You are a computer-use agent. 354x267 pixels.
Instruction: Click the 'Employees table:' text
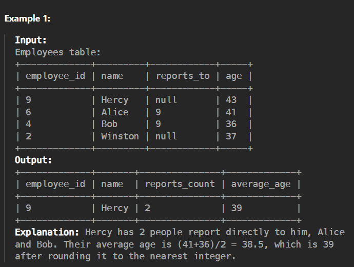click(58, 52)
